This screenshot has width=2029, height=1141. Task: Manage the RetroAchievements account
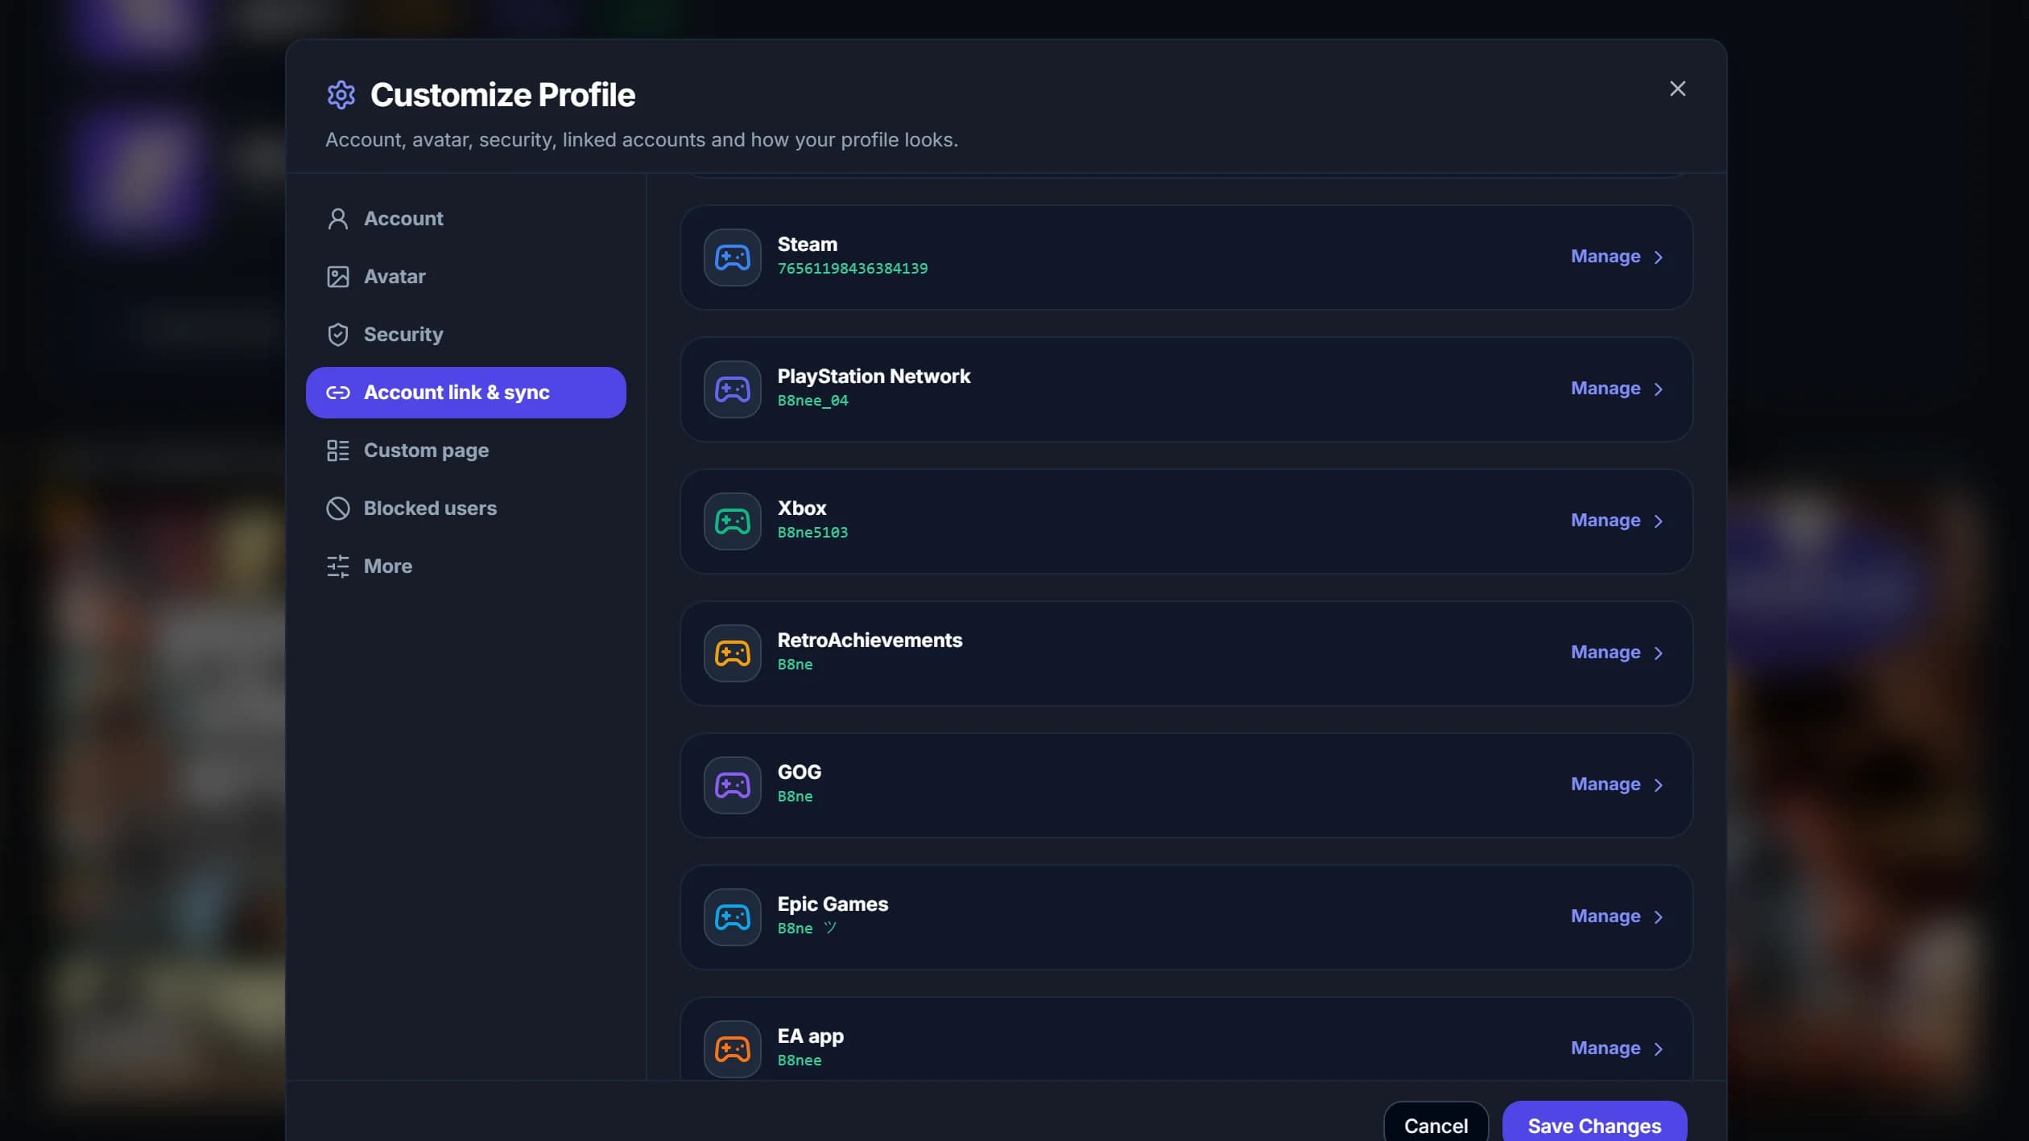tap(1605, 653)
